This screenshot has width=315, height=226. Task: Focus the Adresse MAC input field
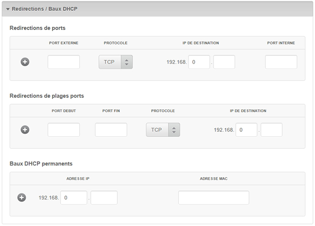[213, 197]
